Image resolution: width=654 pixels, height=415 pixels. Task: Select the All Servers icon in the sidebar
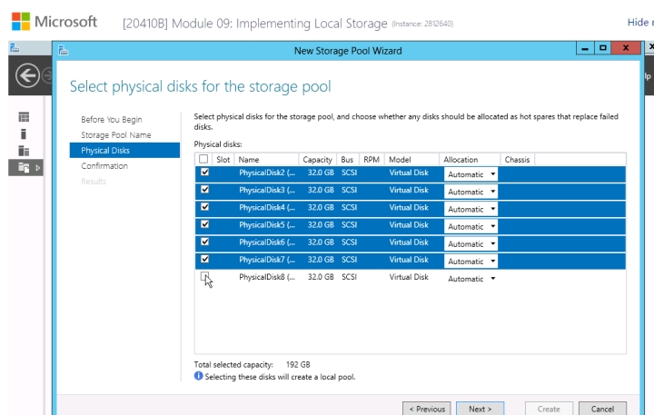pos(25,150)
